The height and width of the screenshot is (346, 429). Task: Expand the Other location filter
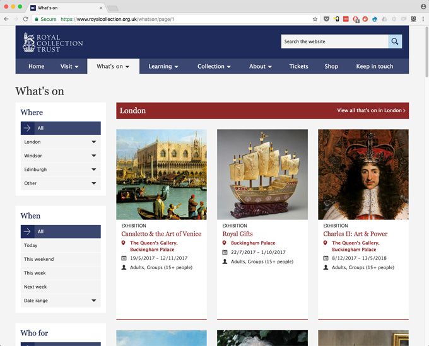coord(61,183)
